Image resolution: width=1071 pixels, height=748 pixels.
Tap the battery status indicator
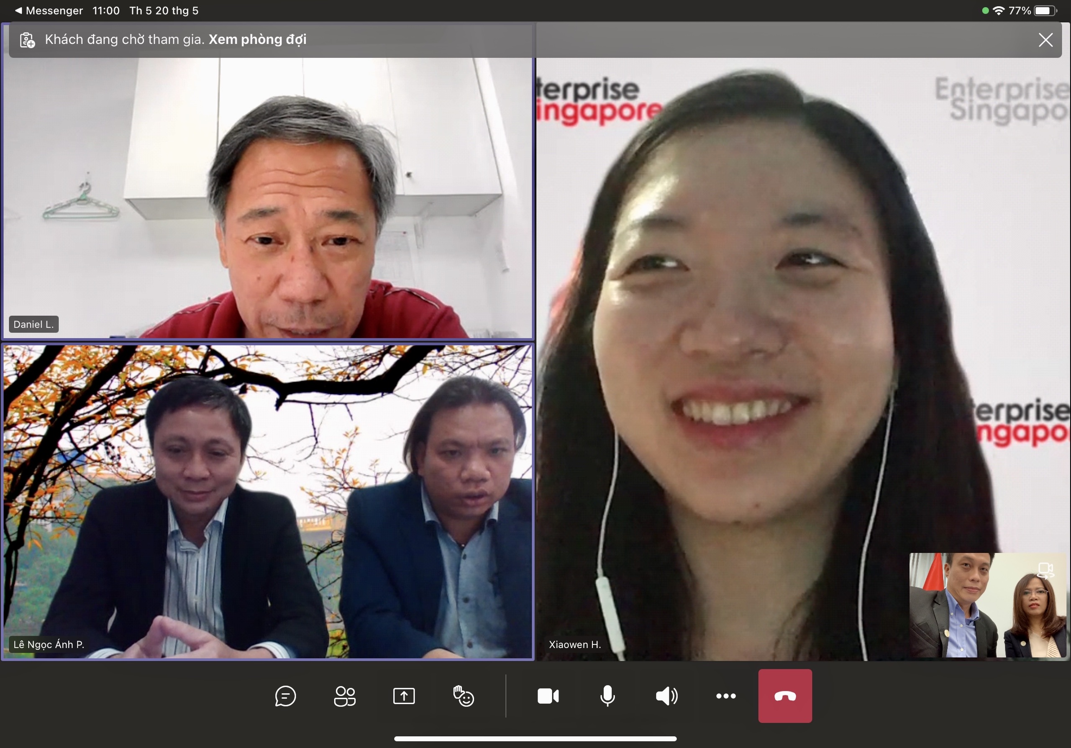click(1045, 10)
